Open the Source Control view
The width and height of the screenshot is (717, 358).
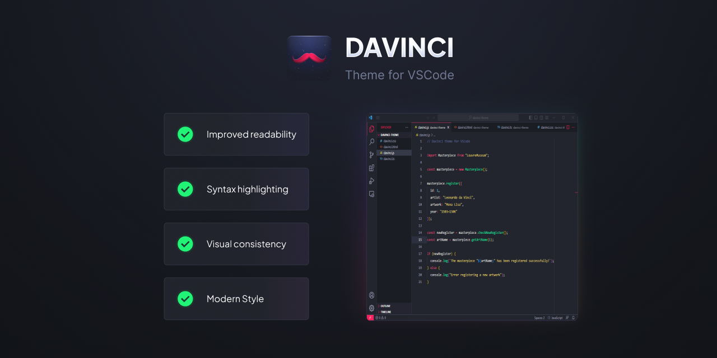371,154
